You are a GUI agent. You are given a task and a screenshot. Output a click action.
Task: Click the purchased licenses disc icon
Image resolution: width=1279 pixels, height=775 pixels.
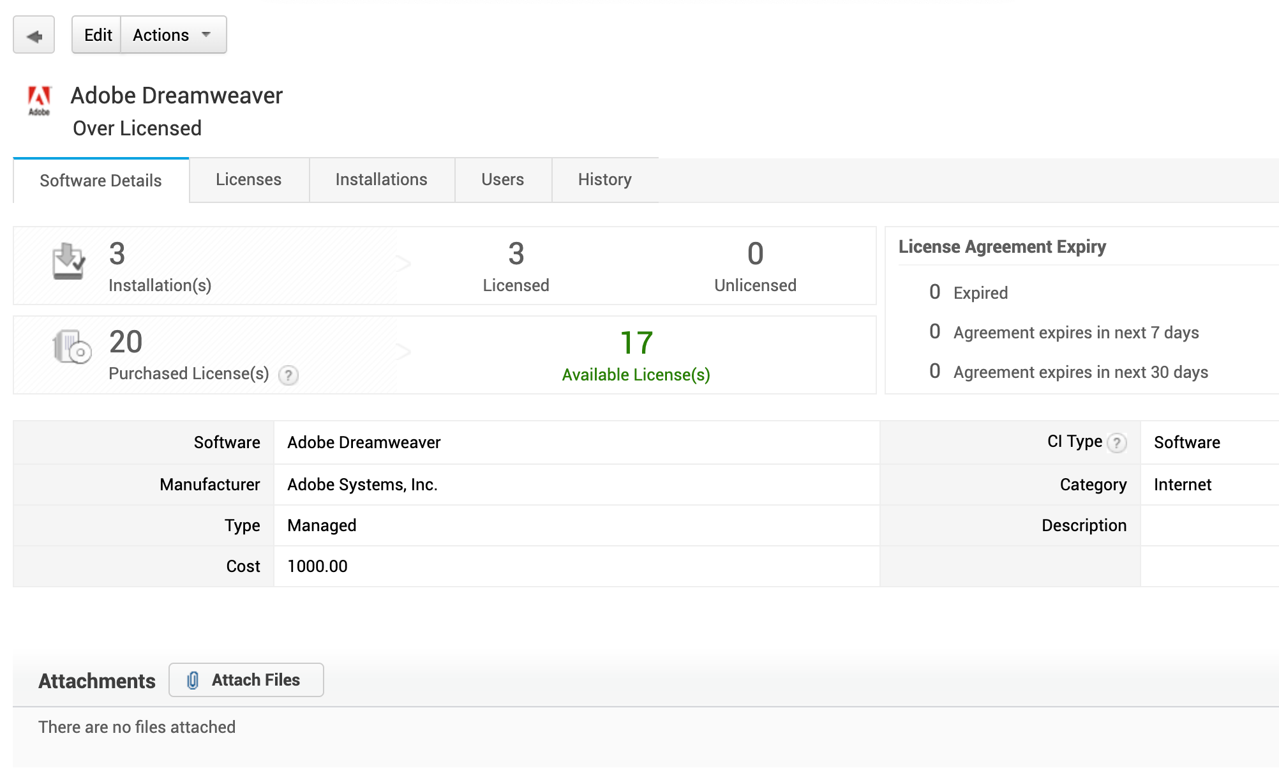coord(71,347)
